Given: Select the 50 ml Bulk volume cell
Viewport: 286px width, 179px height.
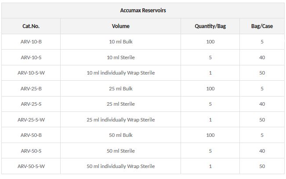Looking at the screenshot, I should click(x=121, y=135).
